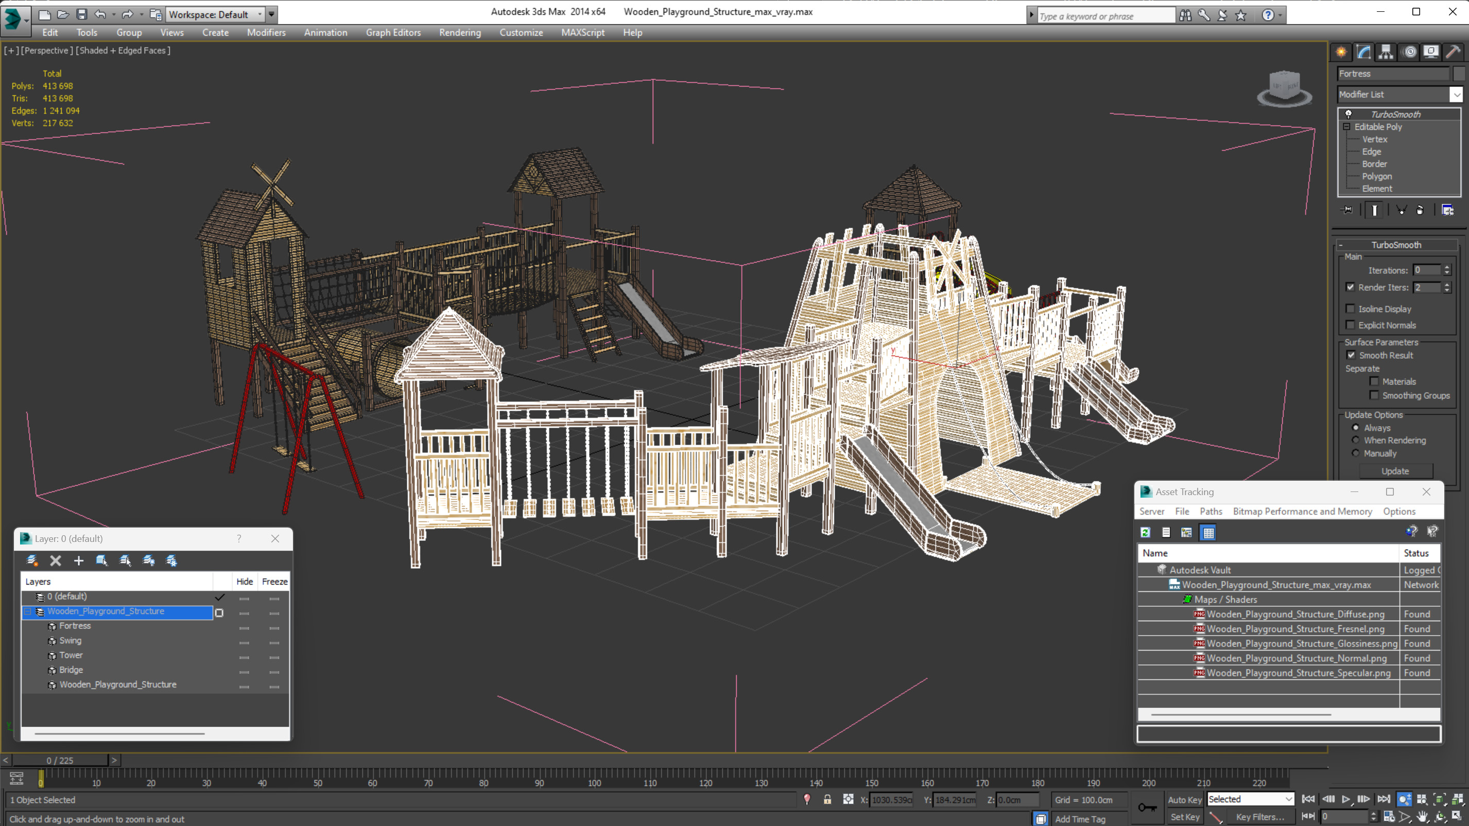The height and width of the screenshot is (826, 1469).
Task: Open the Graph Editors menu
Action: coord(393,32)
